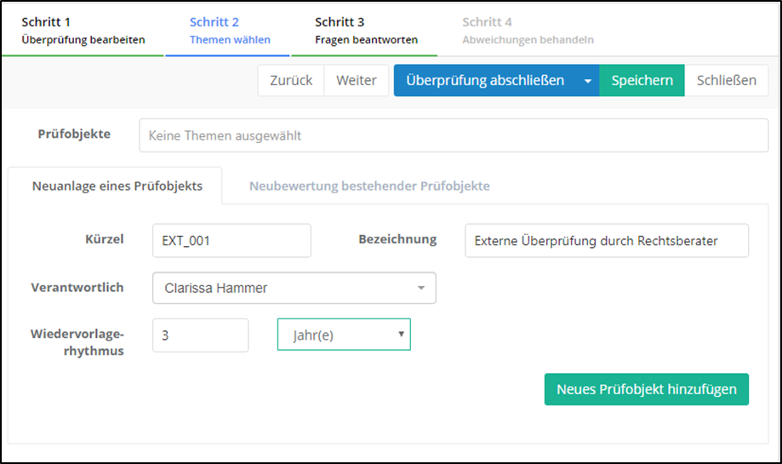Select the Schritt 2 Themen wählen step
Image resolution: width=782 pixels, height=464 pixels.
[229, 31]
